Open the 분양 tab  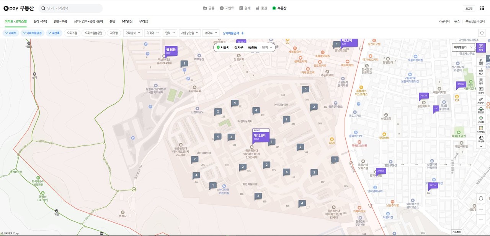pos(113,21)
